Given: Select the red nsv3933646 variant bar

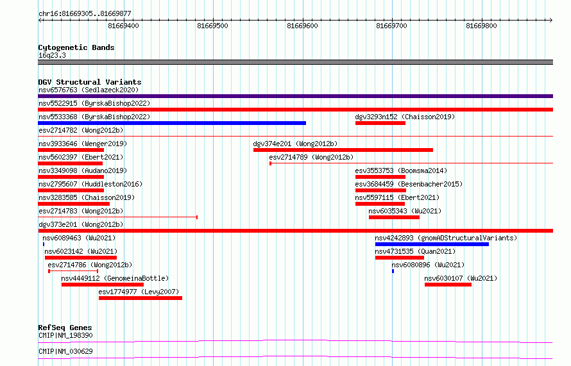Looking at the screenshot, I should (x=71, y=150).
